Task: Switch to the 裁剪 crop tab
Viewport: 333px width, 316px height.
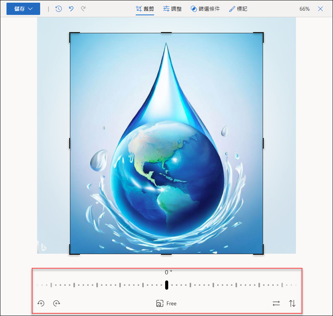Action: coord(145,9)
